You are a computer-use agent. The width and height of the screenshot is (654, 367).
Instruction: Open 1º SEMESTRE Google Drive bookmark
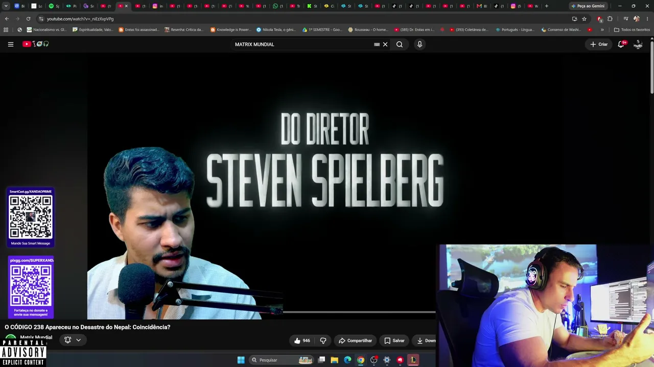click(x=322, y=30)
